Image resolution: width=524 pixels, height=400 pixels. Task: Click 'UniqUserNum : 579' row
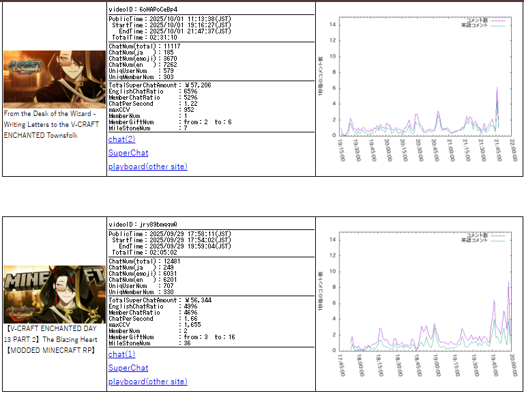(x=141, y=71)
